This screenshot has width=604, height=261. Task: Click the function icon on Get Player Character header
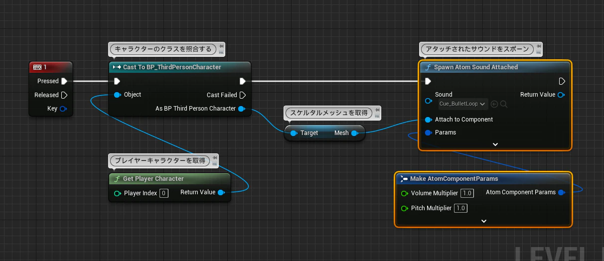[x=117, y=179]
